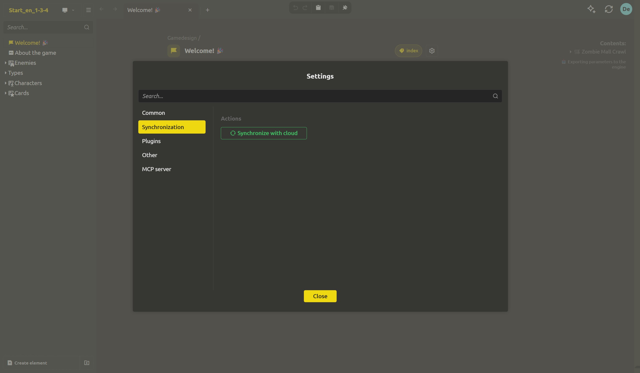This screenshot has height=373, width=640.
Task: Click the create folder icon
Action: 87,363
